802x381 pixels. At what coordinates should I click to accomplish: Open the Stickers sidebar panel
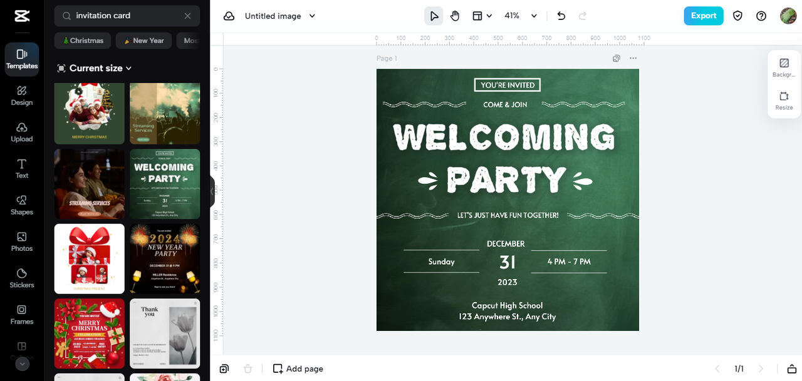tap(22, 278)
